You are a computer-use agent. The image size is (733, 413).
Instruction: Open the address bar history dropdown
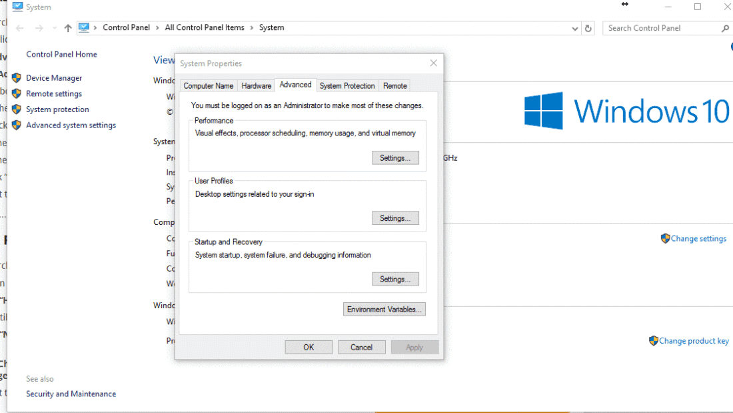click(575, 28)
